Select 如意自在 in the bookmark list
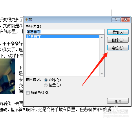 coord(63,37)
